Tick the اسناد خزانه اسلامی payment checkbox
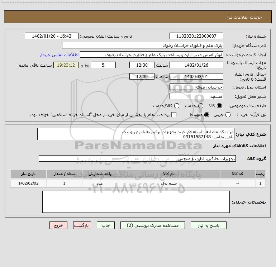Image resolution: width=276 pixels, height=267 pixels. [174, 115]
